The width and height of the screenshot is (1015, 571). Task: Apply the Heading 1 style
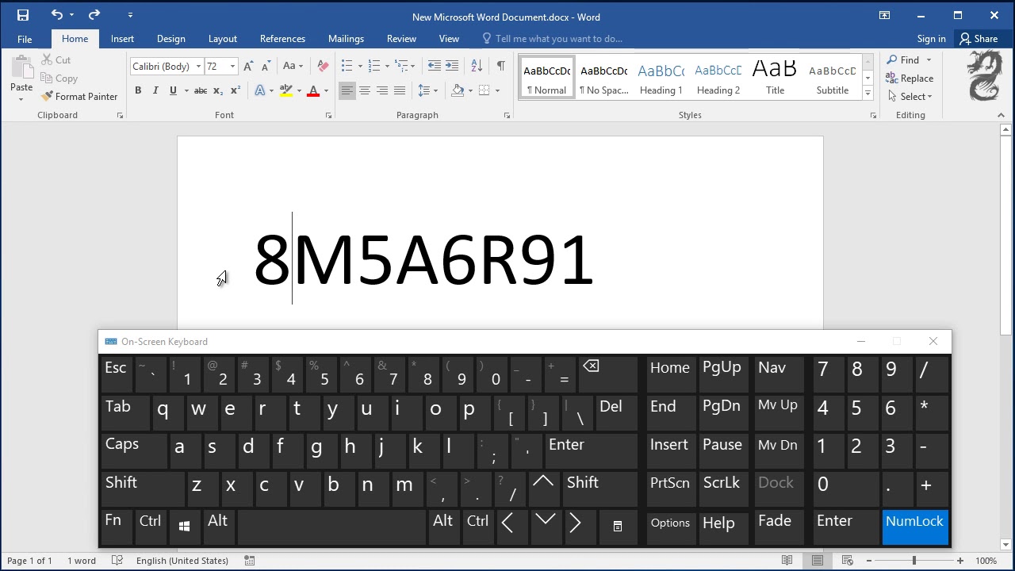pos(661,79)
